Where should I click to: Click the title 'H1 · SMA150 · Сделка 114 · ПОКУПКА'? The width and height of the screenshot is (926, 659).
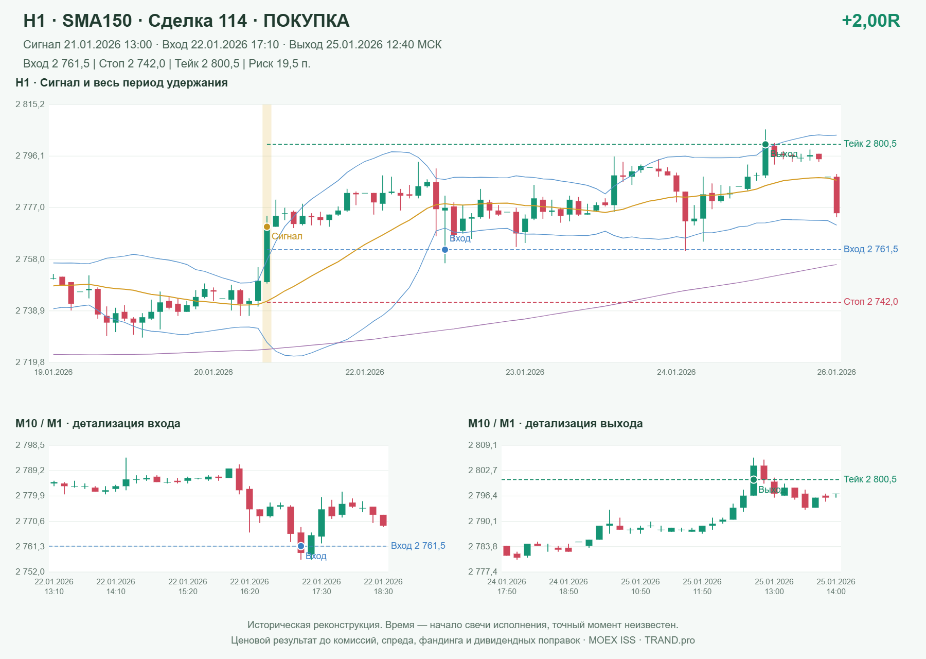click(186, 21)
